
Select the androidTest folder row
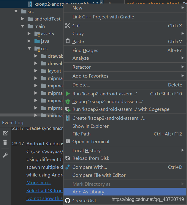click(x=32, y=19)
